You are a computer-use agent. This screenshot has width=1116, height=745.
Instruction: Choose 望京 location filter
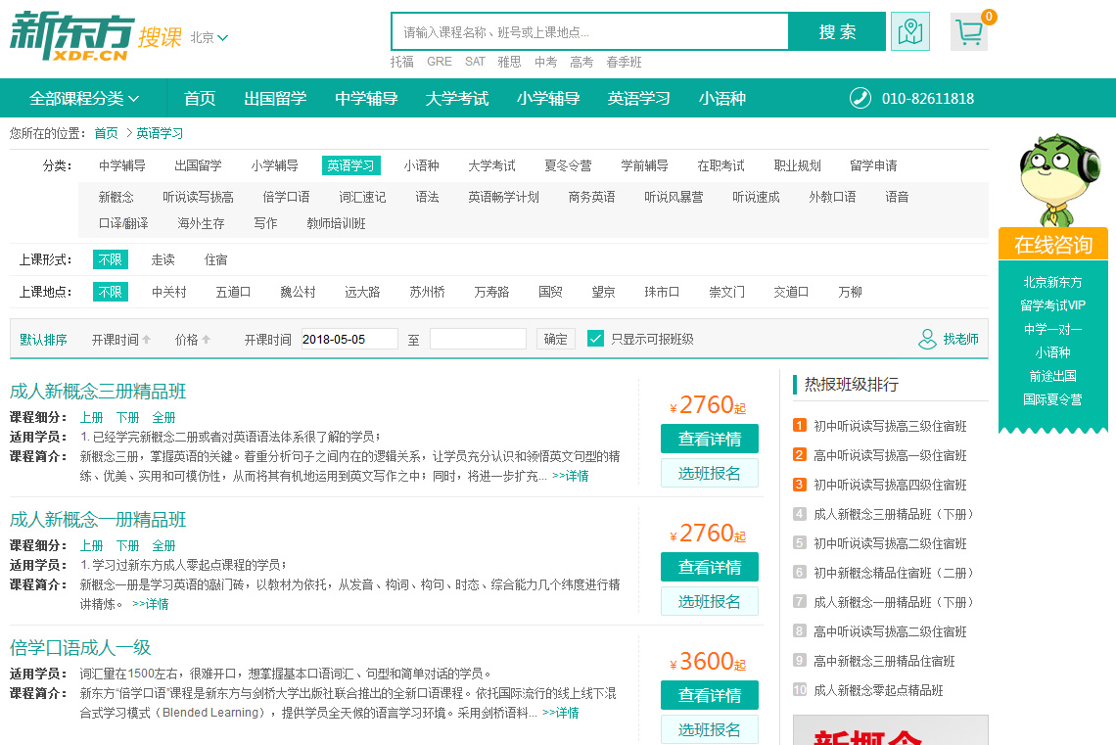[x=603, y=292]
